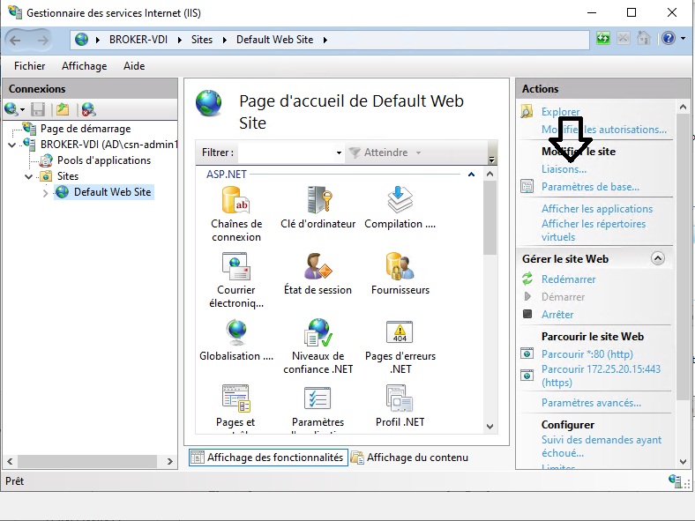695x521 pixels.
Task: Click in the Filtrer text field
Action: (x=287, y=153)
